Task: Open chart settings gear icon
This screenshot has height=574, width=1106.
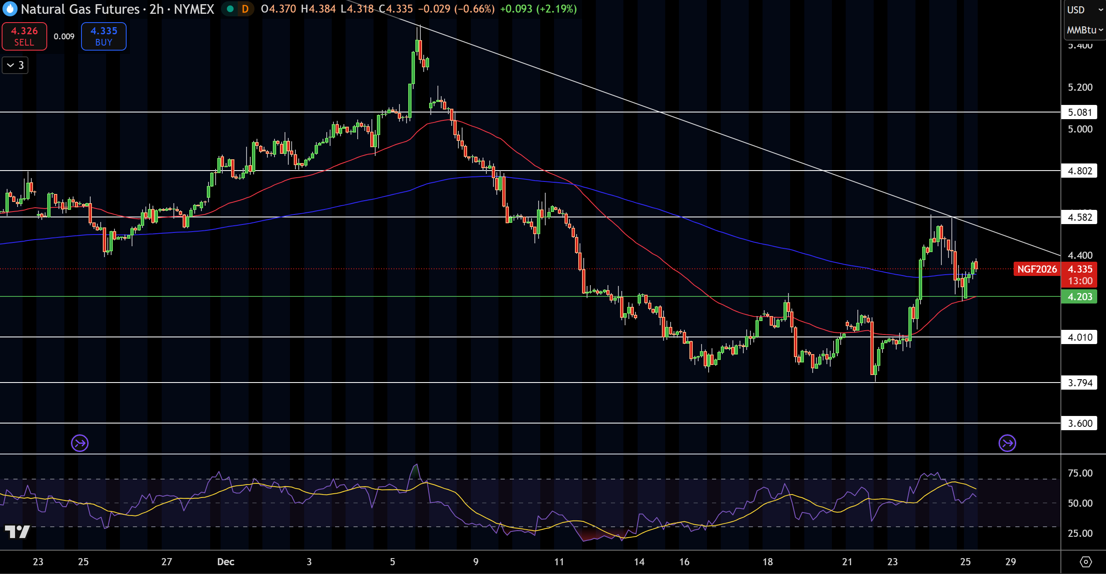Action: 1086,561
